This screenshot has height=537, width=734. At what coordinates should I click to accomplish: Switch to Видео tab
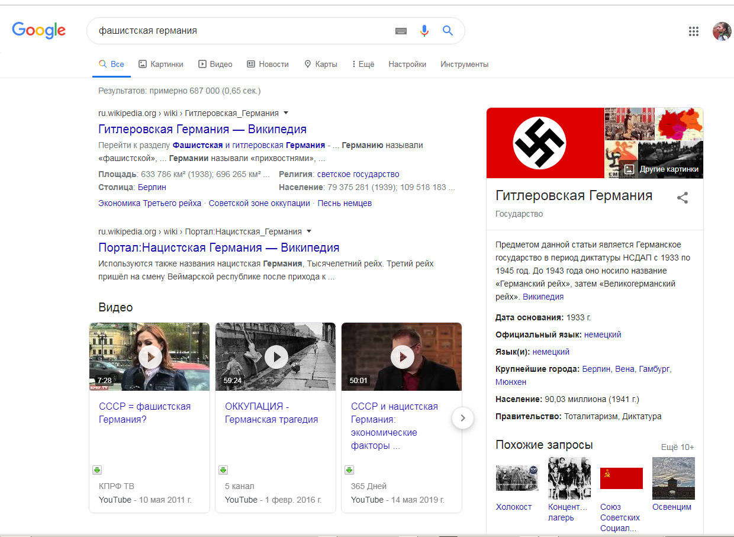(x=215, y=64)
